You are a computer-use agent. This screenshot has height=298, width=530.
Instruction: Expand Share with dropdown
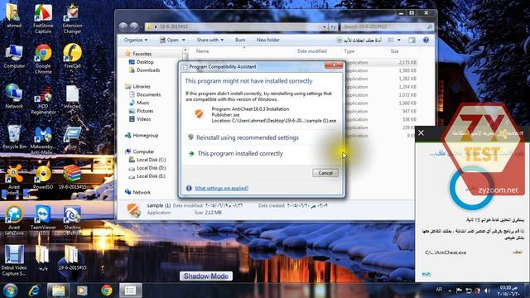coord(210,40)
